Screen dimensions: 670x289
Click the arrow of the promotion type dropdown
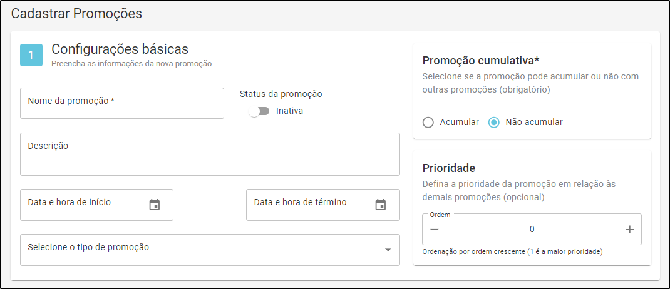coord(388,250)
